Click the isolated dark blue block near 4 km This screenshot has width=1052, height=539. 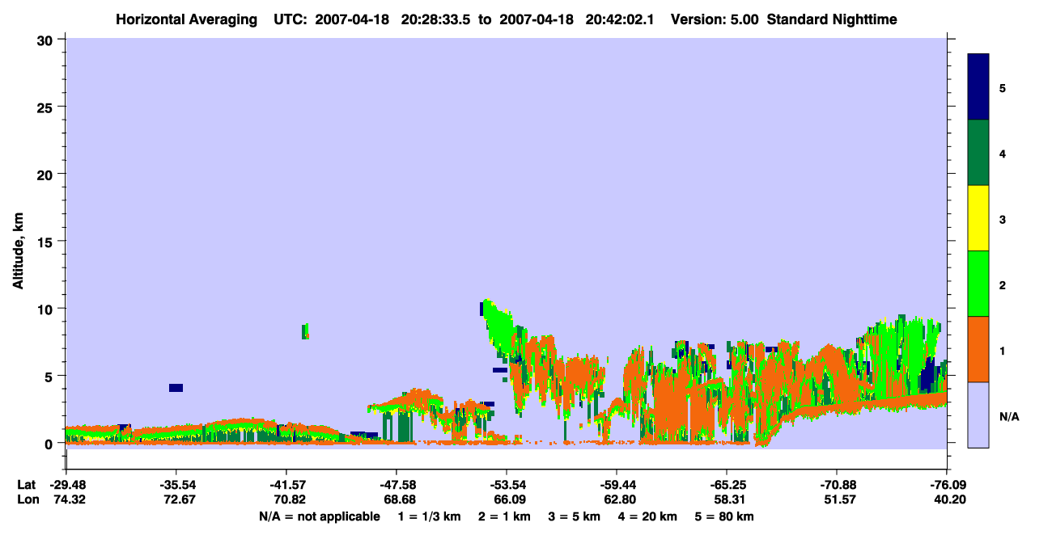(x=176, y=388)
